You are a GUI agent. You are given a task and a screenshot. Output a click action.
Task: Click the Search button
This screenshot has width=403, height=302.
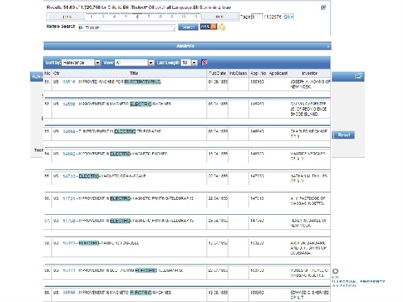pyautogui.click(x=188, y=27)
